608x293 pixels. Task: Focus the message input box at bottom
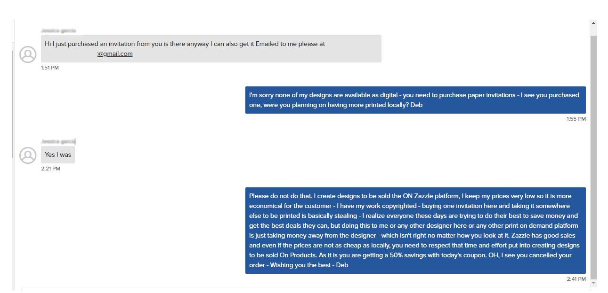pos(305,290)
